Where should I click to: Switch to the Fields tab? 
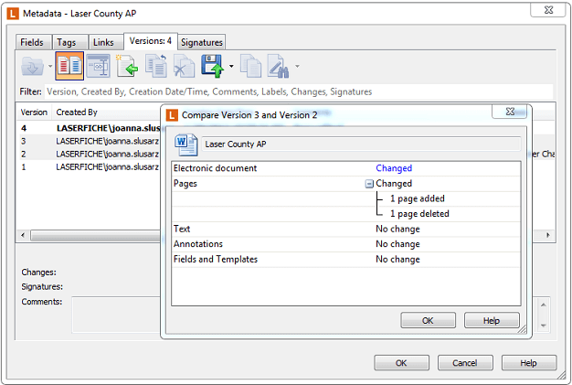(x=32, y=42)
